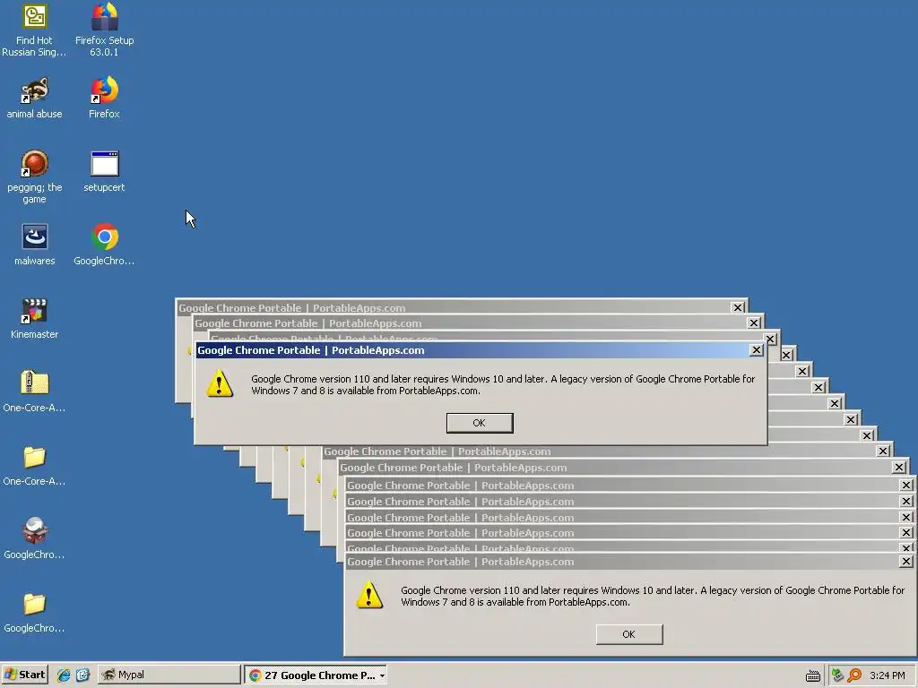The width and height of the screenshot is (918, 688).
Task: Open the Start menu
Action: (x=24, y=675)
